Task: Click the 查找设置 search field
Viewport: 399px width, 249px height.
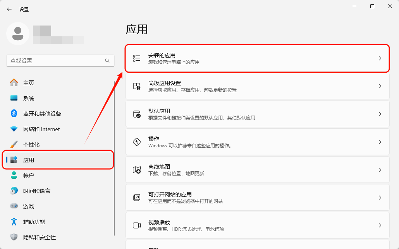Action: click(x=60, y=61)
